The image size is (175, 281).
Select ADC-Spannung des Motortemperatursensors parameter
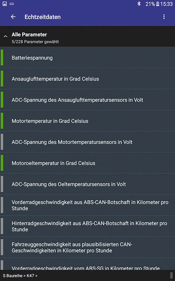[x=87, y=142]
